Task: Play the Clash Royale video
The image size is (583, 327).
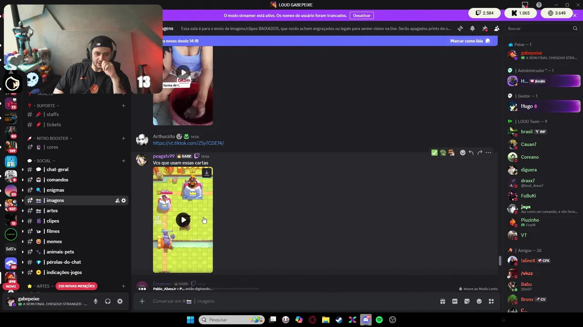Action: [x=183, y=220]
